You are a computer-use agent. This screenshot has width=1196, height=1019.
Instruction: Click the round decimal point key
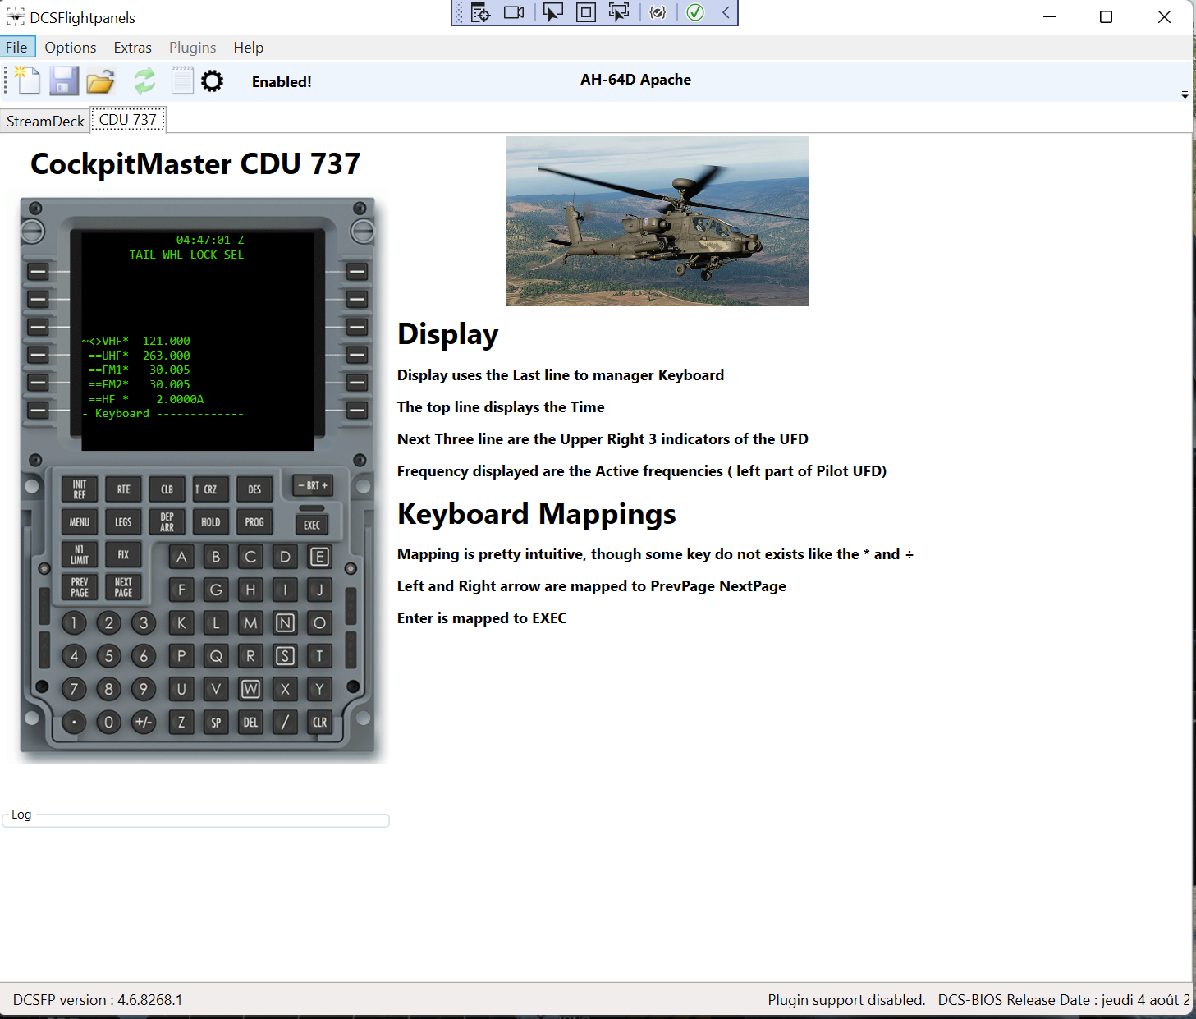(74, 723)
